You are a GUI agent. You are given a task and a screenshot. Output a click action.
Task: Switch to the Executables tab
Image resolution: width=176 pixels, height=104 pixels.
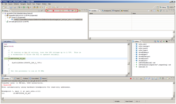34,78
